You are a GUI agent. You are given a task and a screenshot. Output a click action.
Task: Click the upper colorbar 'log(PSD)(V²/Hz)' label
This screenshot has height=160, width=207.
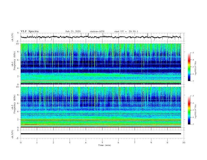196,68
